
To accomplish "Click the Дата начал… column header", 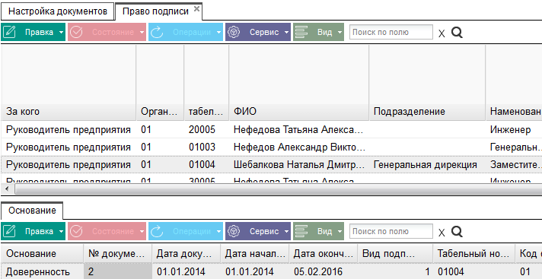I will pyautogui.click(x=255, y=254).
